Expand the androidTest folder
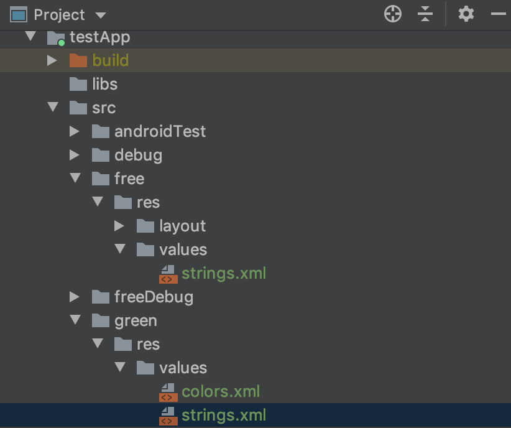The height and width of the screenshot is (428, 511). (75, 131)
